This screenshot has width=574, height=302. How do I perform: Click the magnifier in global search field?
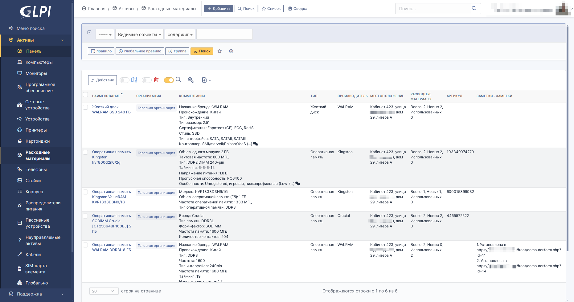pos(474,9)
